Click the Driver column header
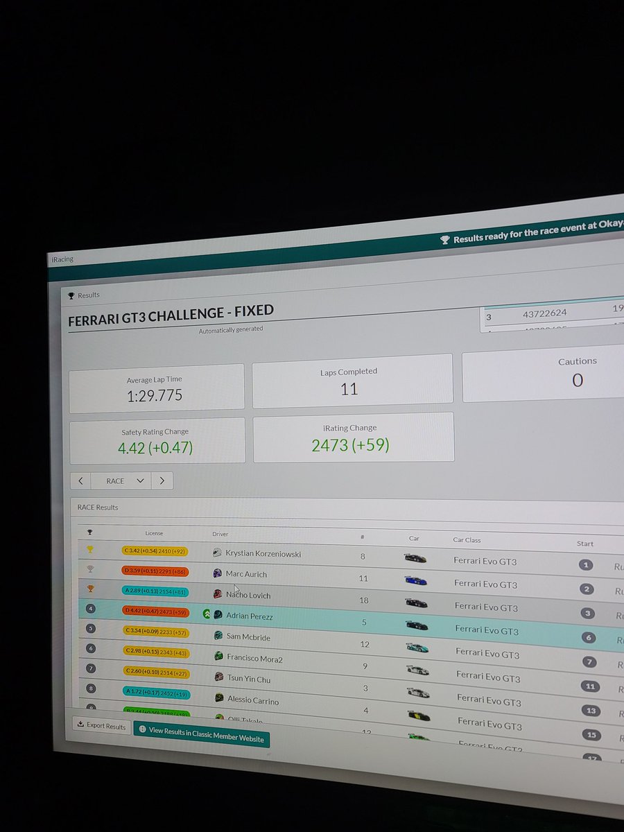The width and height of the screenshot is (624, 832). click(x=220, y=534)
